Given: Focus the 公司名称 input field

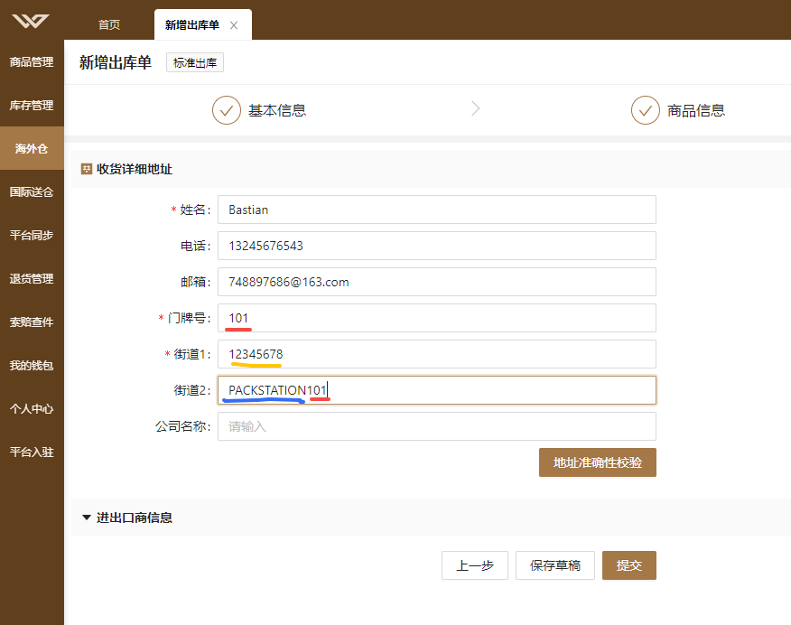Looking at the screenshot, I should [x=437, y=426].
